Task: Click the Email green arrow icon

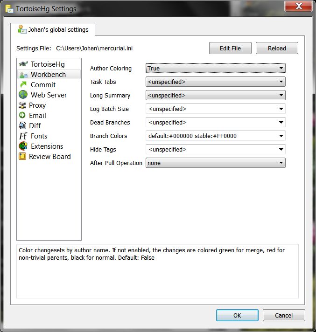Action: [22, 115]
